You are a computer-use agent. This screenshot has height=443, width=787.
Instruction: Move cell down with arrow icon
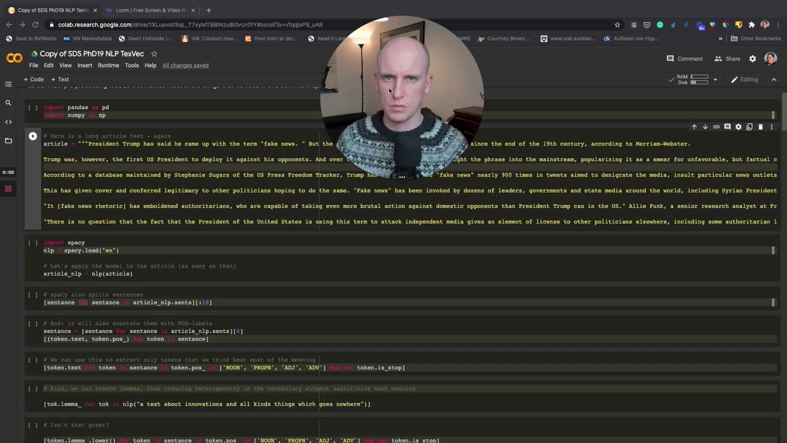pos(705,127)
